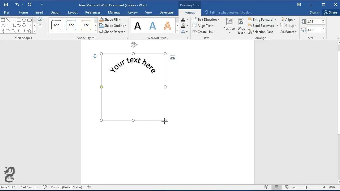Click the yellow warp adjustment handle
Screen dimensions: 340x191
pos(101,87)
